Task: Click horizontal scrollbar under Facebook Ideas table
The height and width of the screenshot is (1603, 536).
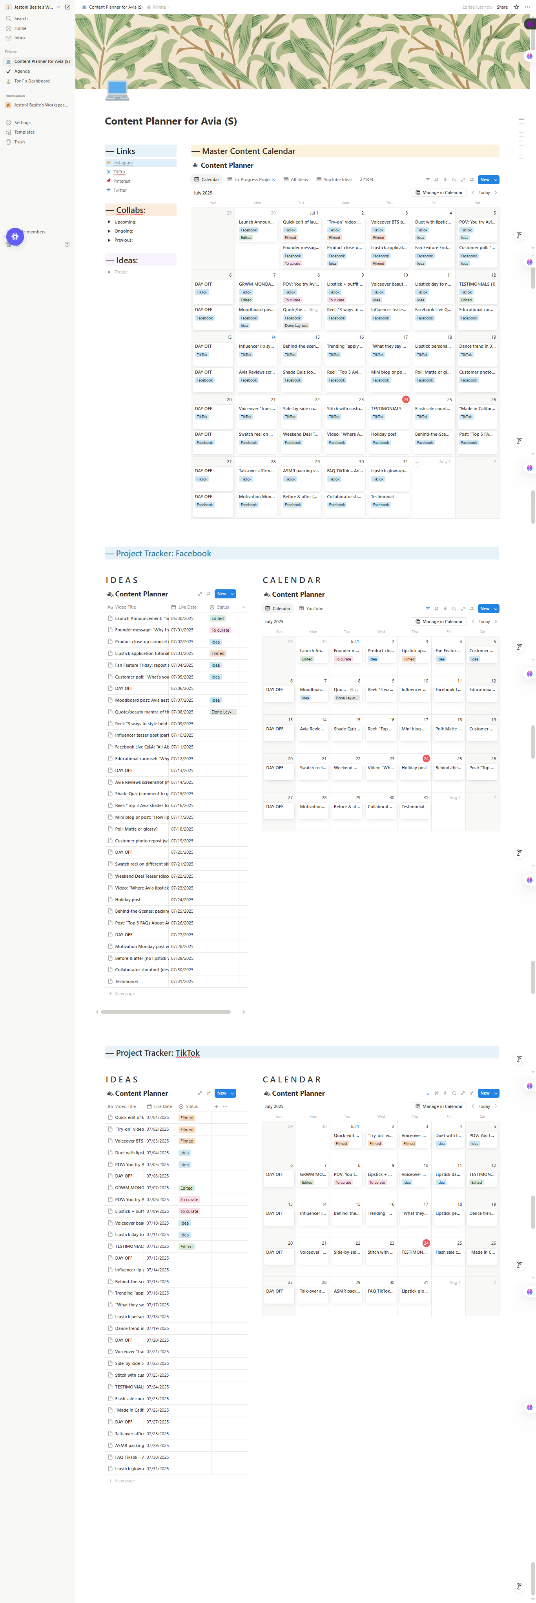Action: point(166,1012)
